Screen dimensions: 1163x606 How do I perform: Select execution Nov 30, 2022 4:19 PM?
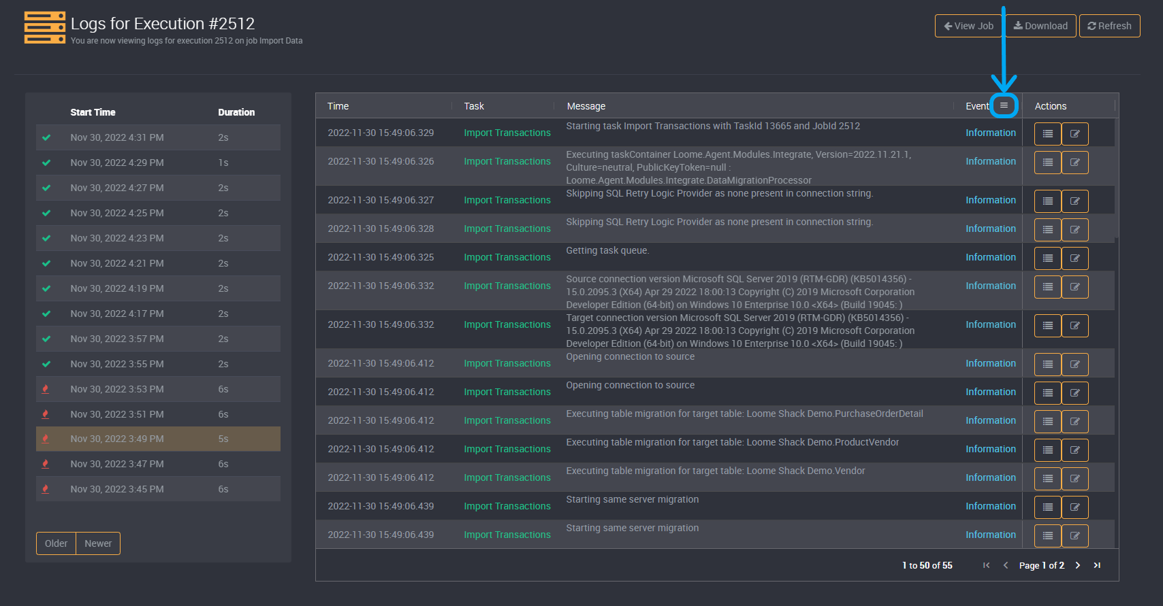[x=158, y=288]
